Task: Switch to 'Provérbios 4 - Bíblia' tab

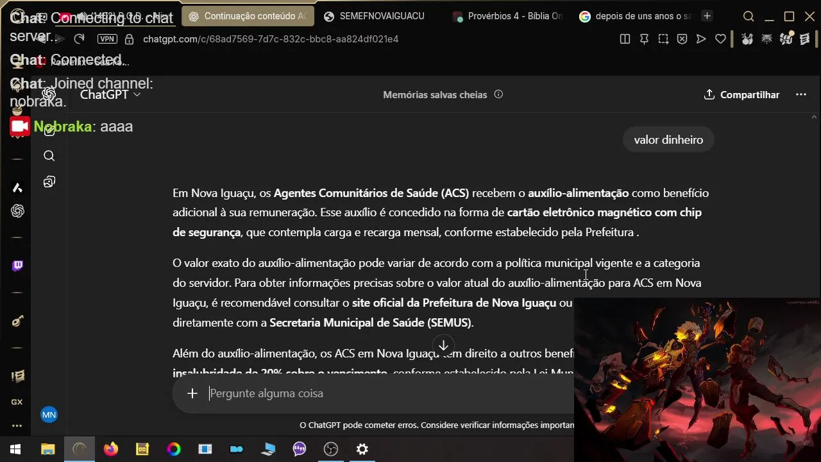Action: pyautogui.click(x=507, y=16)
